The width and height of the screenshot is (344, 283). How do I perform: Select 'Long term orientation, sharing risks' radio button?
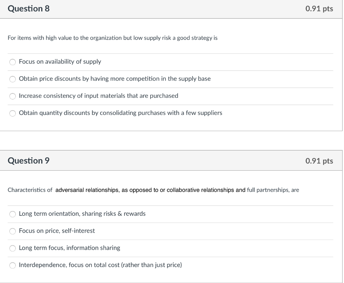click(13, 214)
